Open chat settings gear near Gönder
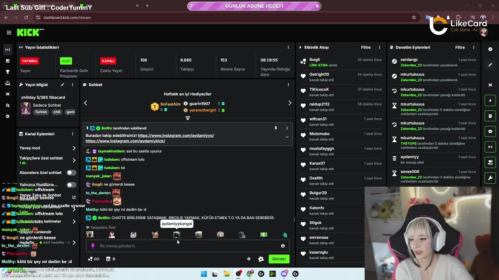499x280 pixels. pos(249,259)
